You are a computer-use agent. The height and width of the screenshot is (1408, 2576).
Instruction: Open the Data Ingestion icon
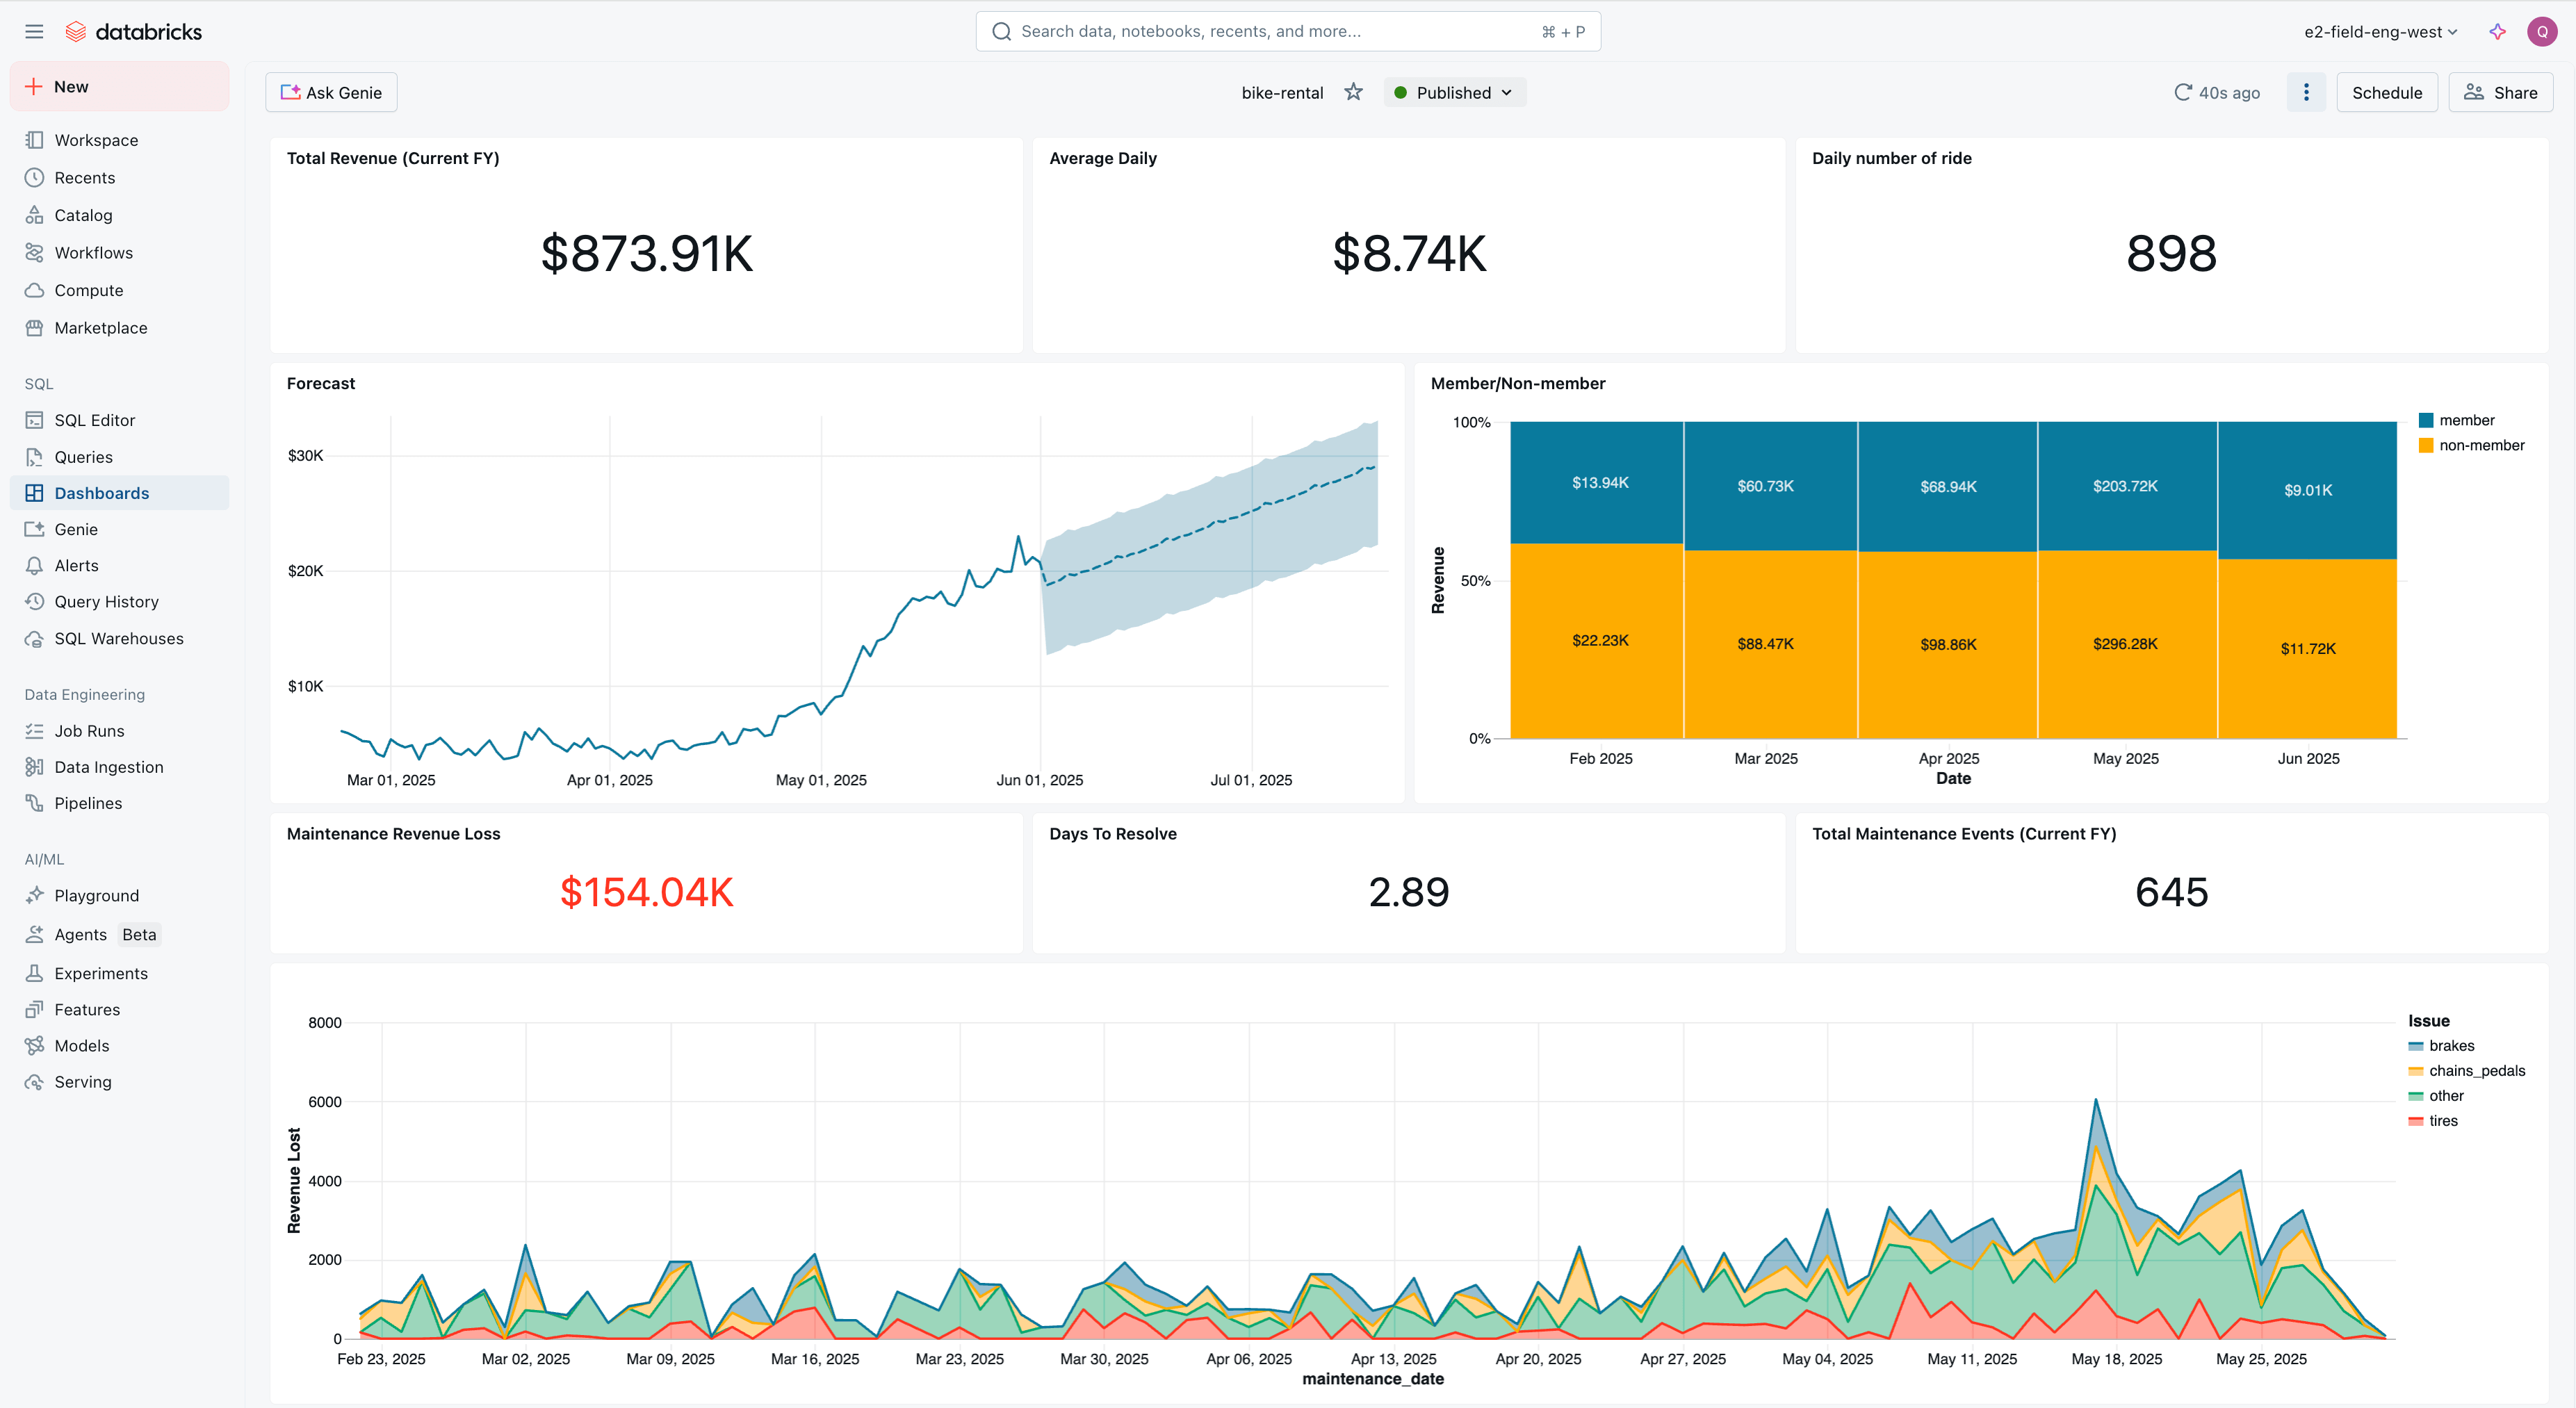[x=34, y=767]
